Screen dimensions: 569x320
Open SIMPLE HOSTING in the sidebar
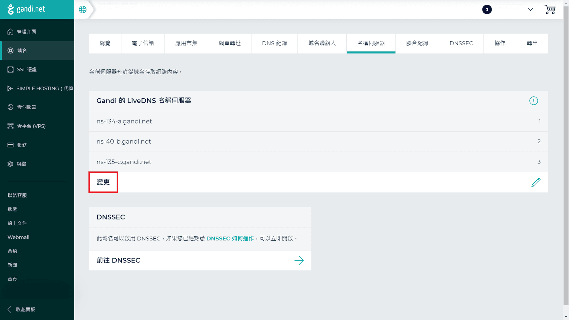(x=37, y=88)
